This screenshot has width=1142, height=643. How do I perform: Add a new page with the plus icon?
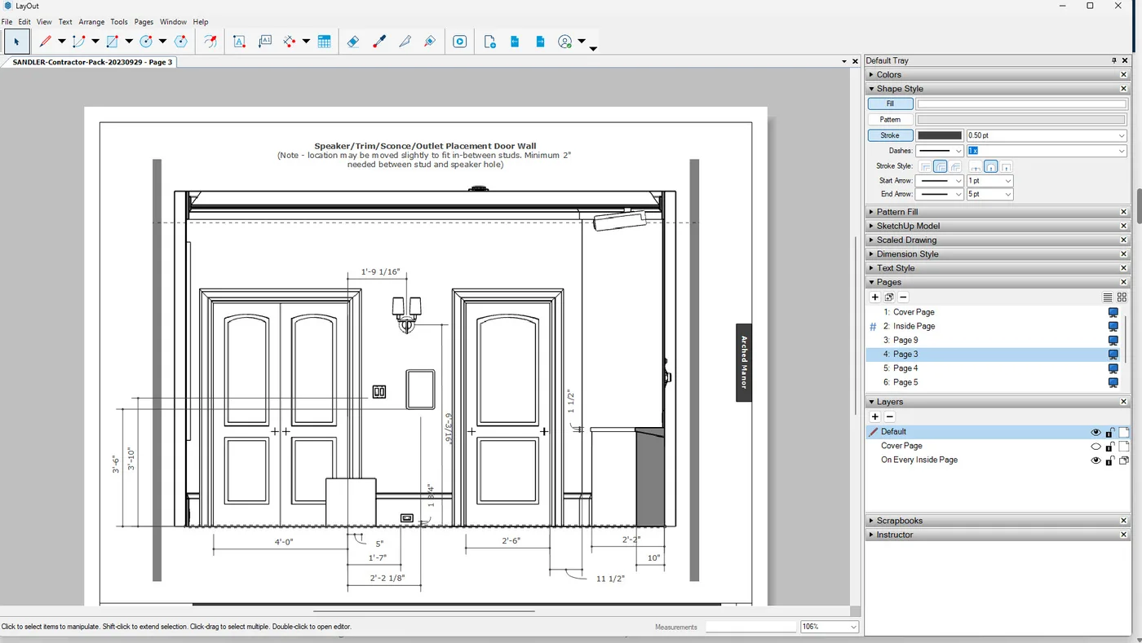(x=874, y=297)
